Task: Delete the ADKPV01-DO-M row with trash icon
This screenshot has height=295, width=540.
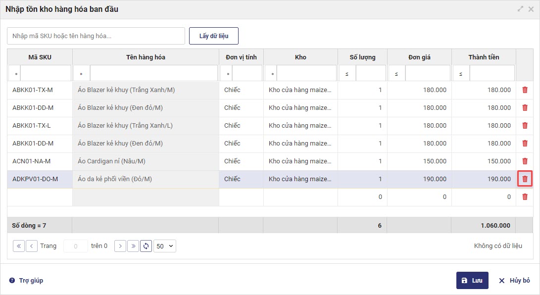Action: click(525, 179)
